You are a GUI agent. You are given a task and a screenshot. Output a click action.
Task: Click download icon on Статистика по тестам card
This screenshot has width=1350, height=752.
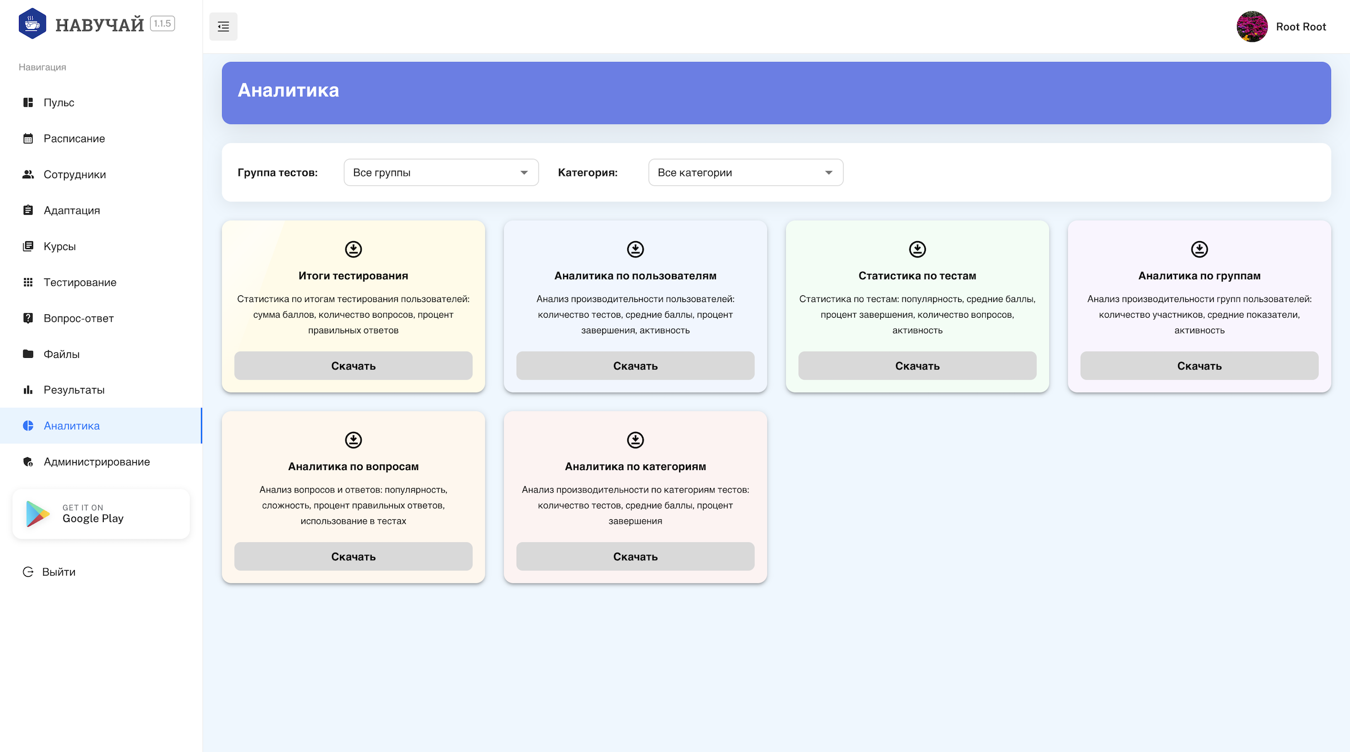point(917,249)
